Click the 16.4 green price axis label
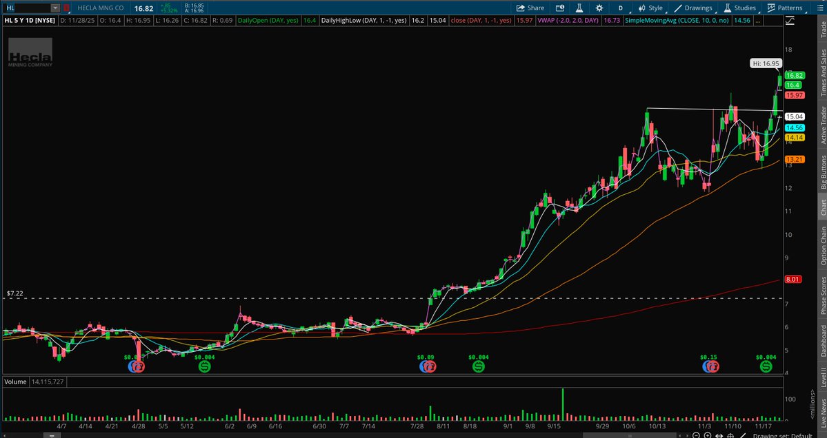 [x=793, y=85]
